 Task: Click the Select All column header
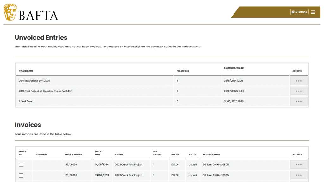pyautogui.click(x=22, y=153)
